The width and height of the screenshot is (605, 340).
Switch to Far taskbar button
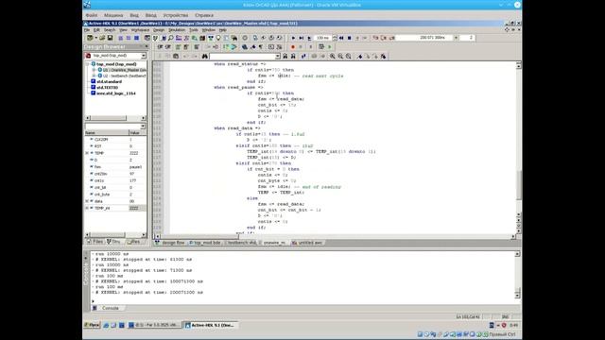point(154,325)
